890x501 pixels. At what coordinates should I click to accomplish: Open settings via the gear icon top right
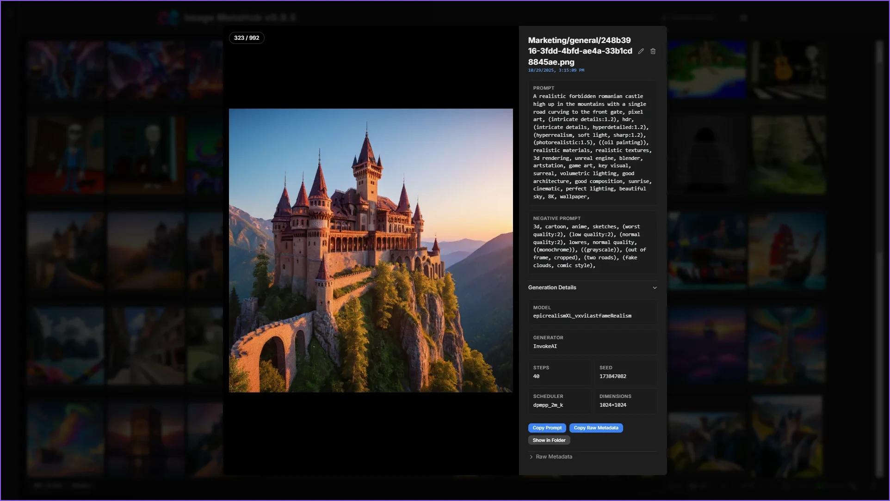coord(743,18)
